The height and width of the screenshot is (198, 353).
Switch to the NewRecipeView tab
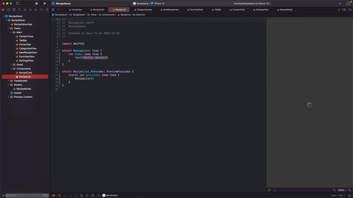click(169, 10)
